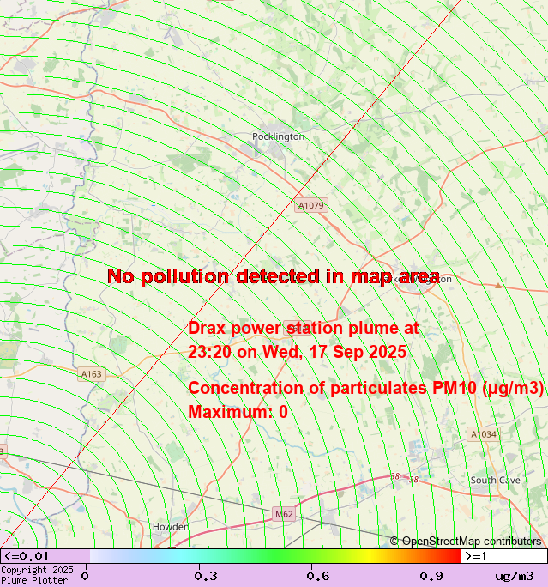548x587 pixels.
Task: Click the '23:20 on Wed, 17 Sep 2025' timestamp
Action: pos(297,352)
